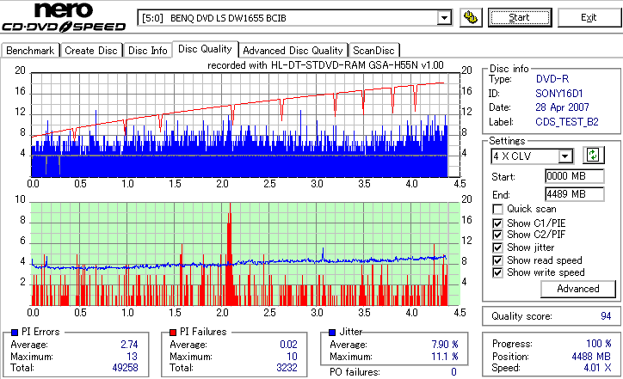
Task: Click the PI Errors graph area
Action: (245, 125)
